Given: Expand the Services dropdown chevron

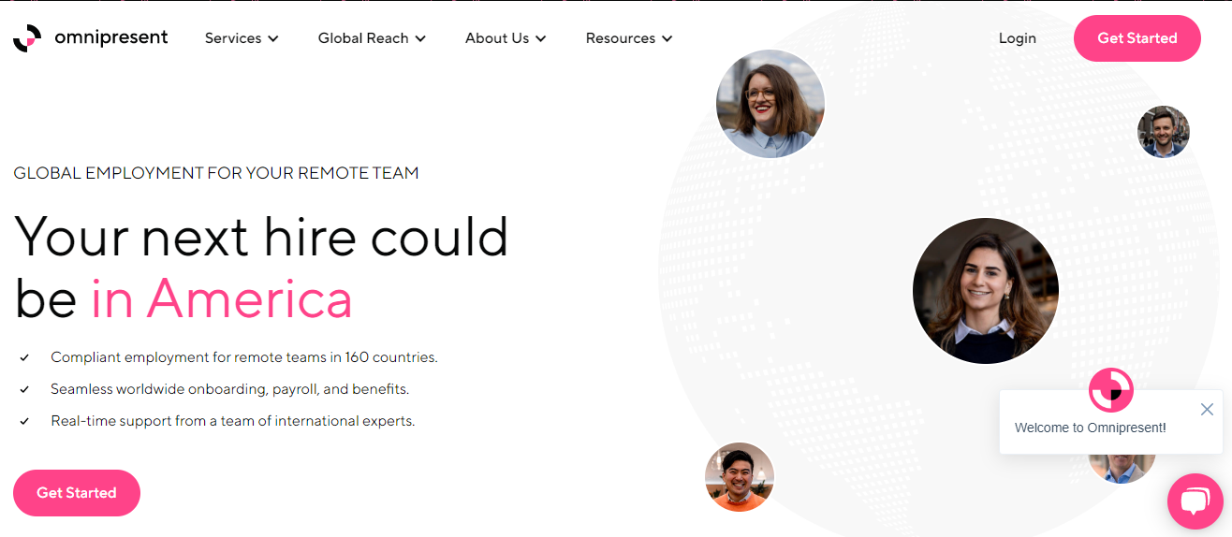Looking at the screenshot, I should [273, 38].
